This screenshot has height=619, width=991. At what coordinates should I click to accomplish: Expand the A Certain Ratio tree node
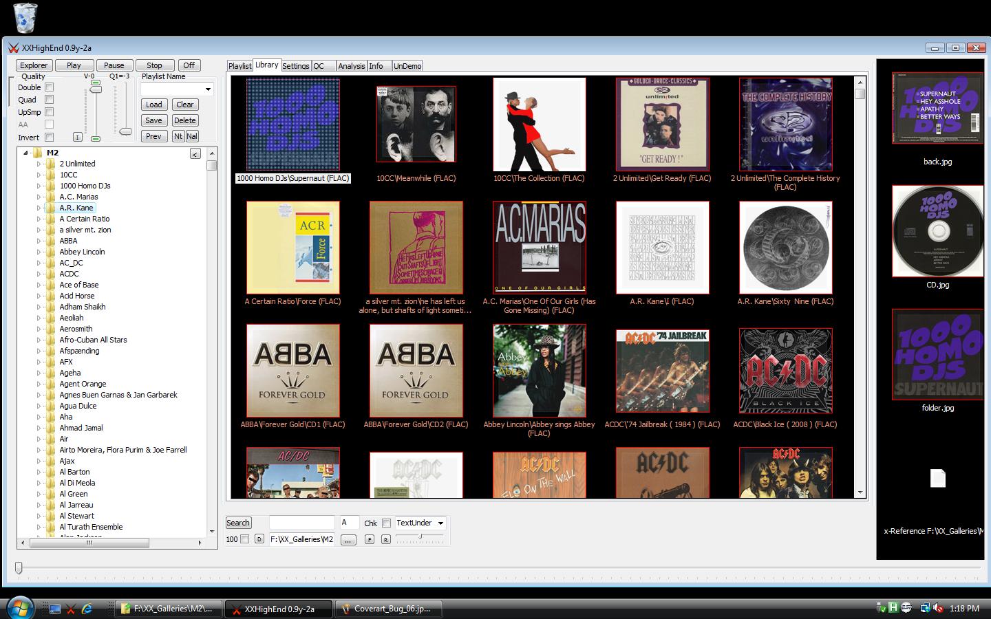tap(39, 219)
